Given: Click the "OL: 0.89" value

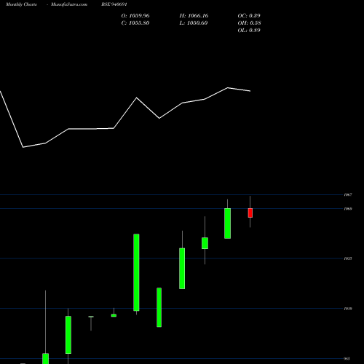Looking at the screenshot, I should click(x=249, y=31).
